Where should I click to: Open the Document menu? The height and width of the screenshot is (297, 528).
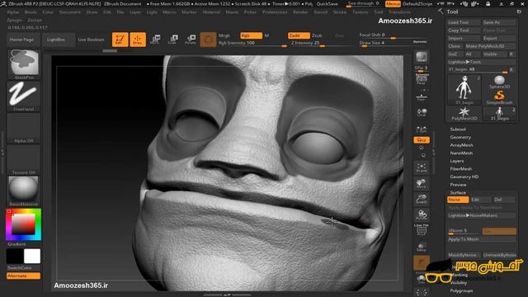click(x=69, y=12)
